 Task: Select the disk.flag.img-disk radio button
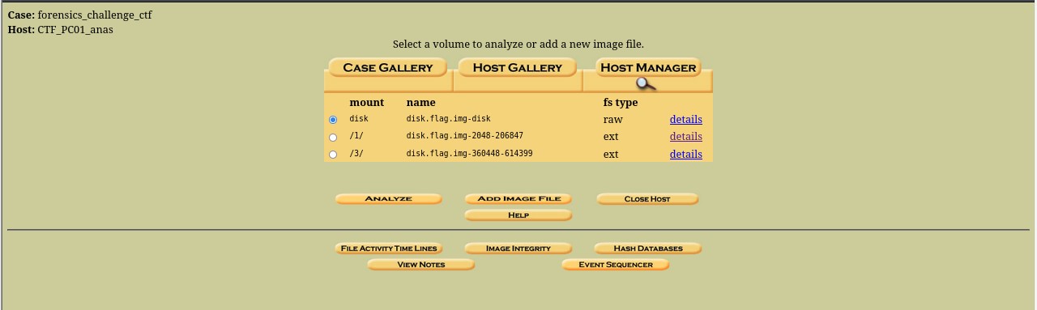(333, 120)
